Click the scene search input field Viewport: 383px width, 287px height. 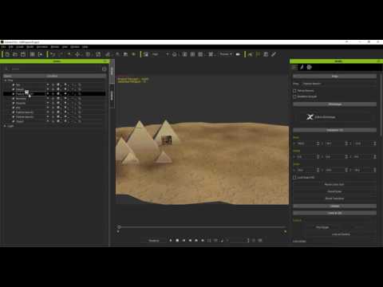pos(55,69)
